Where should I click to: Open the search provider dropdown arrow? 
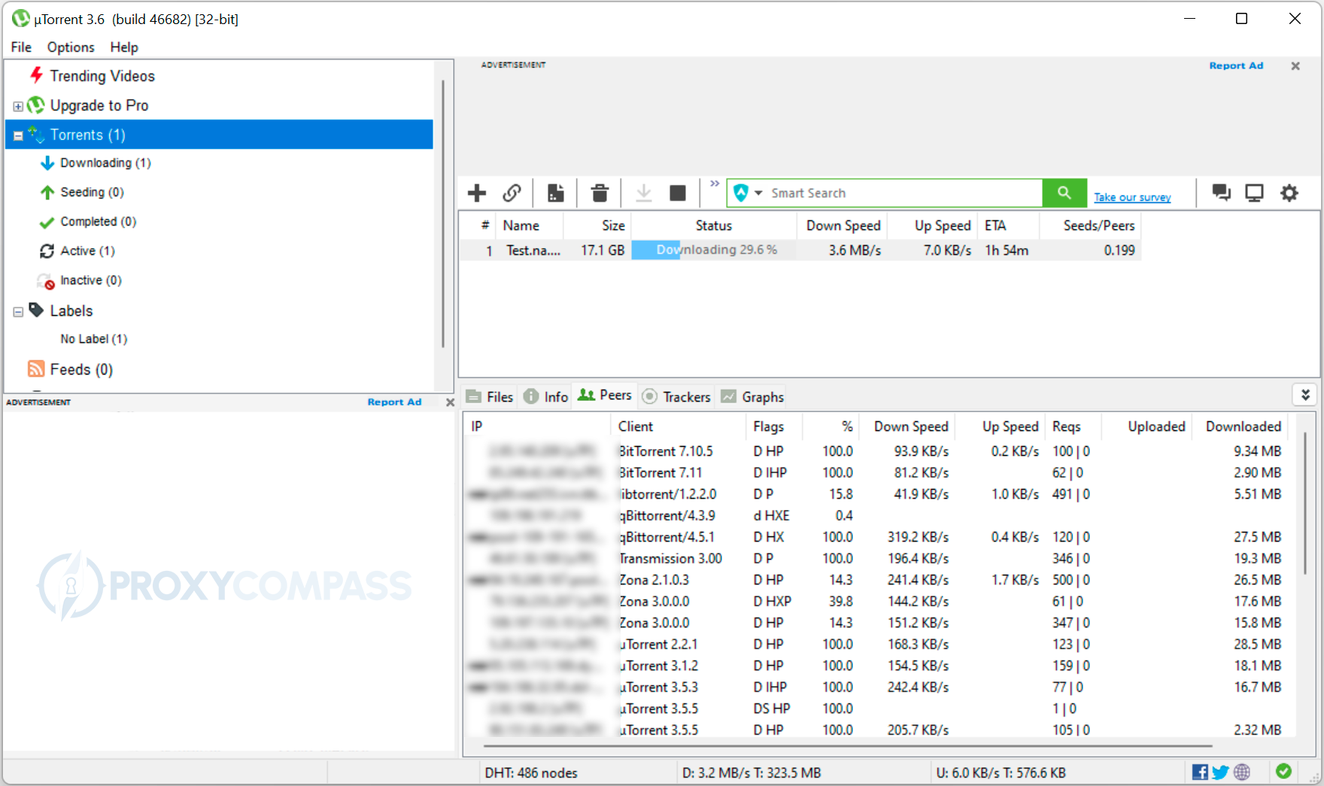(x=758, y=193)
